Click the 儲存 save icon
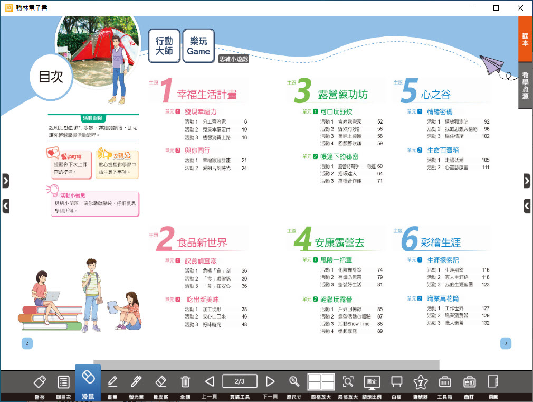The image size is (533, 402). pyautogui.click(x=40, y=382)
